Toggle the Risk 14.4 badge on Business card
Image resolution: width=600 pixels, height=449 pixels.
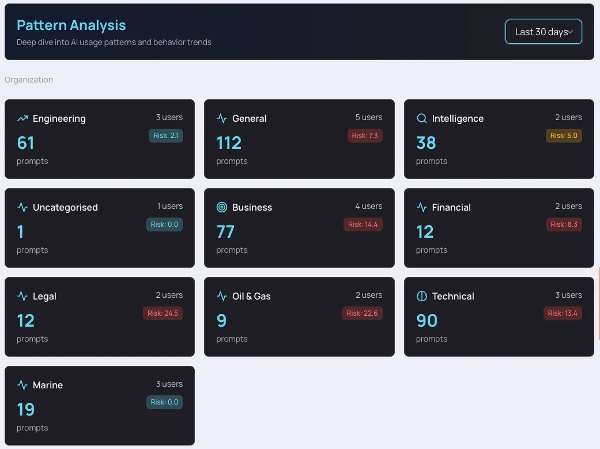[x=363, y=224]
